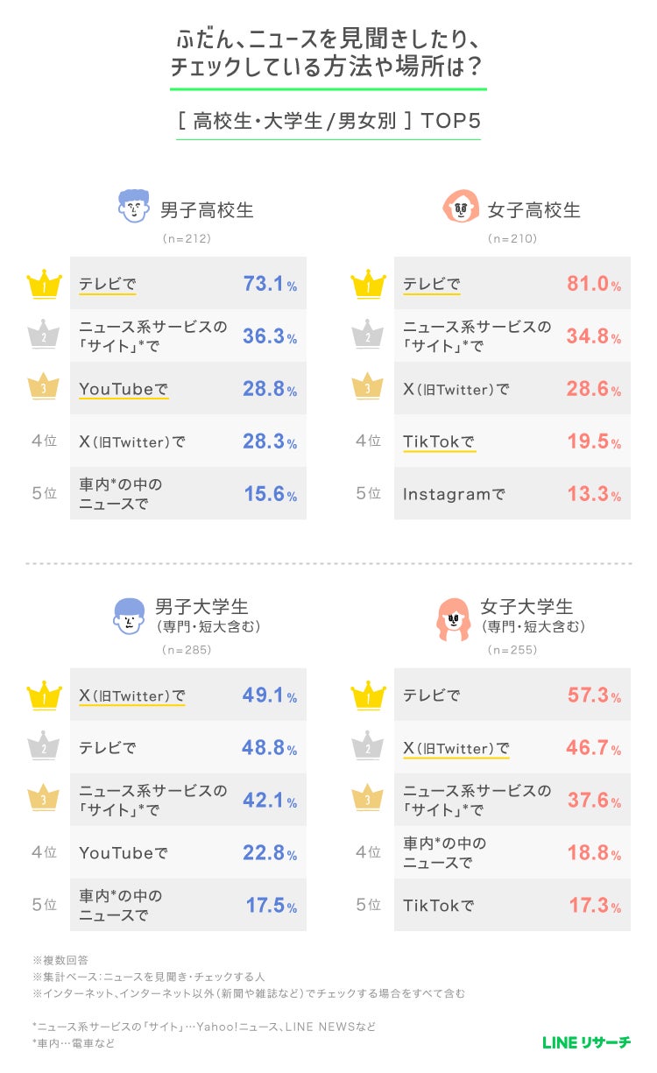The width and height of the screenshot is (657, 1073).
Task: Select the 高校生・大学生/男女別 TOP5 subtitle
Action: (328, 121)
